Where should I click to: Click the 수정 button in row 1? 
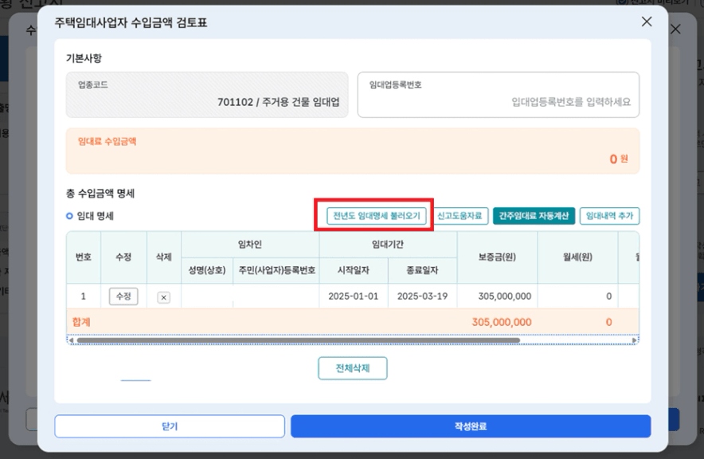coord(123,296)
